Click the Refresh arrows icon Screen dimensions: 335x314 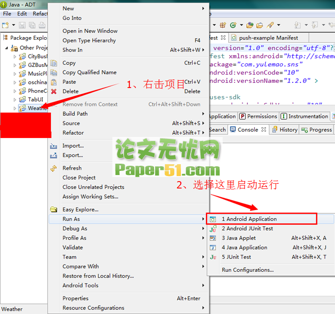tap(54, 168)
